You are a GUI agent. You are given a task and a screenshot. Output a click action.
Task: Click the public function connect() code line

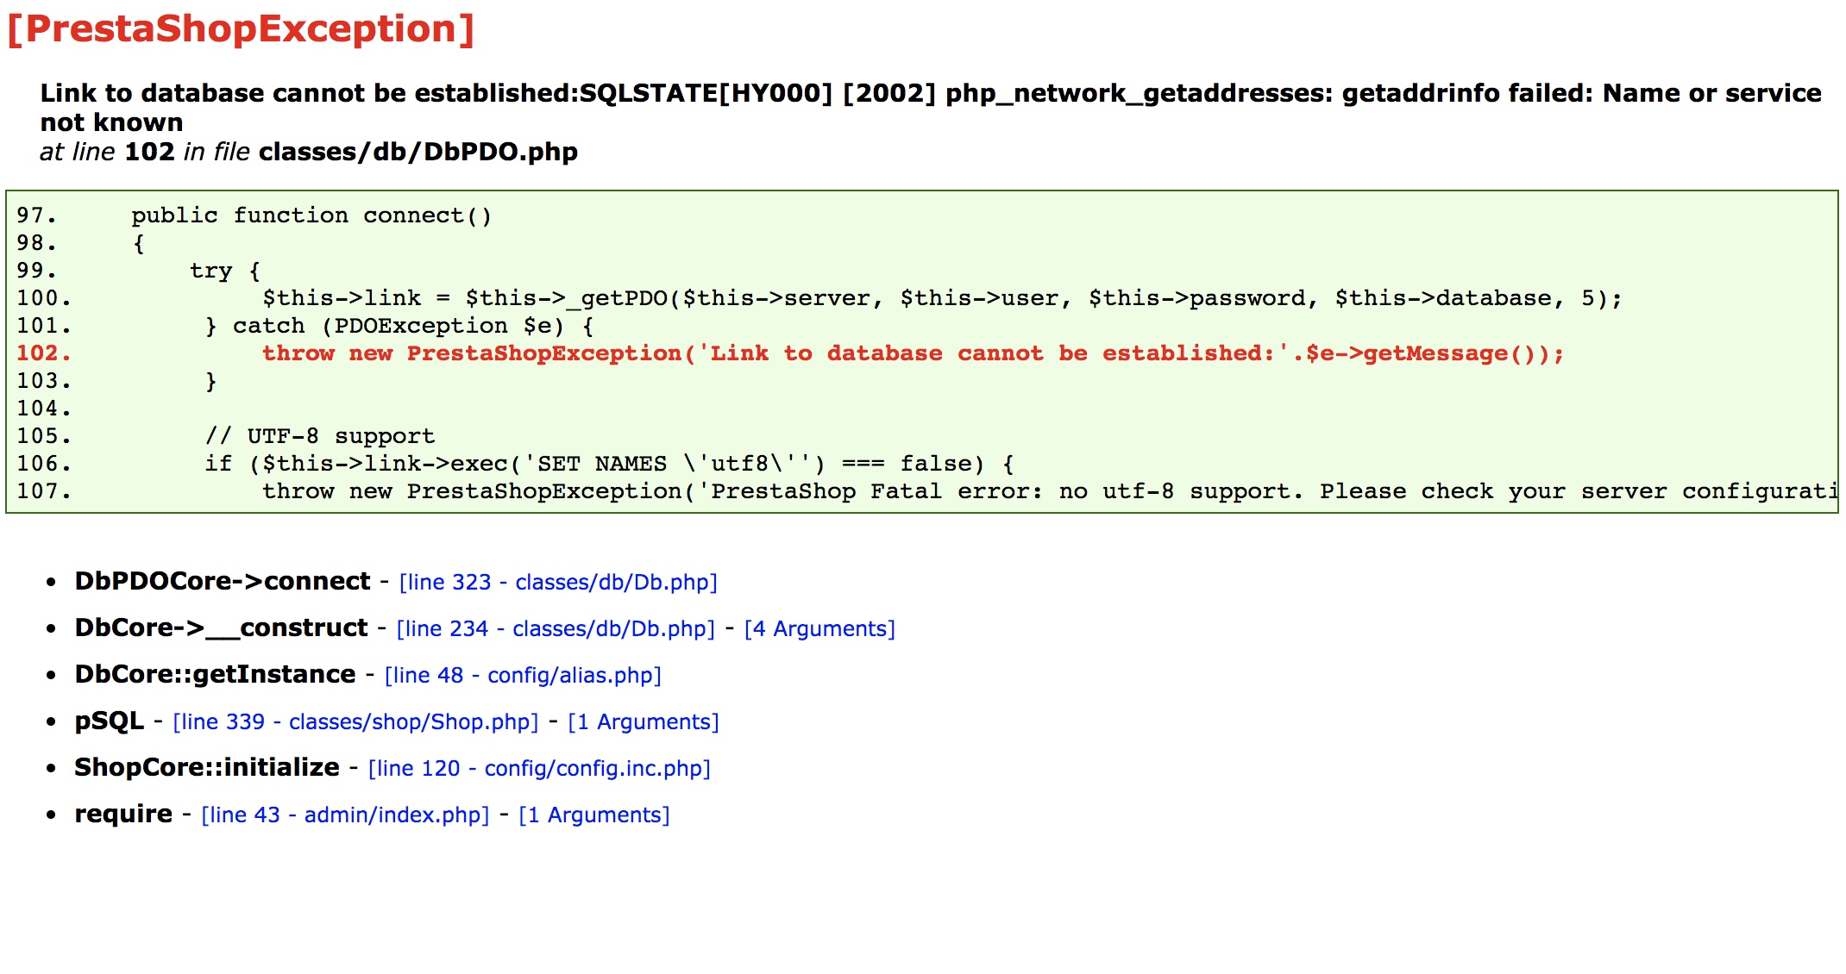(311, 215)
